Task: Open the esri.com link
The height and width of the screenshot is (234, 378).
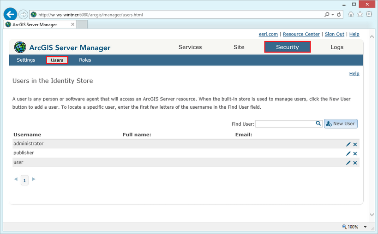Action: pyautogui.click(x=268, y=34)
